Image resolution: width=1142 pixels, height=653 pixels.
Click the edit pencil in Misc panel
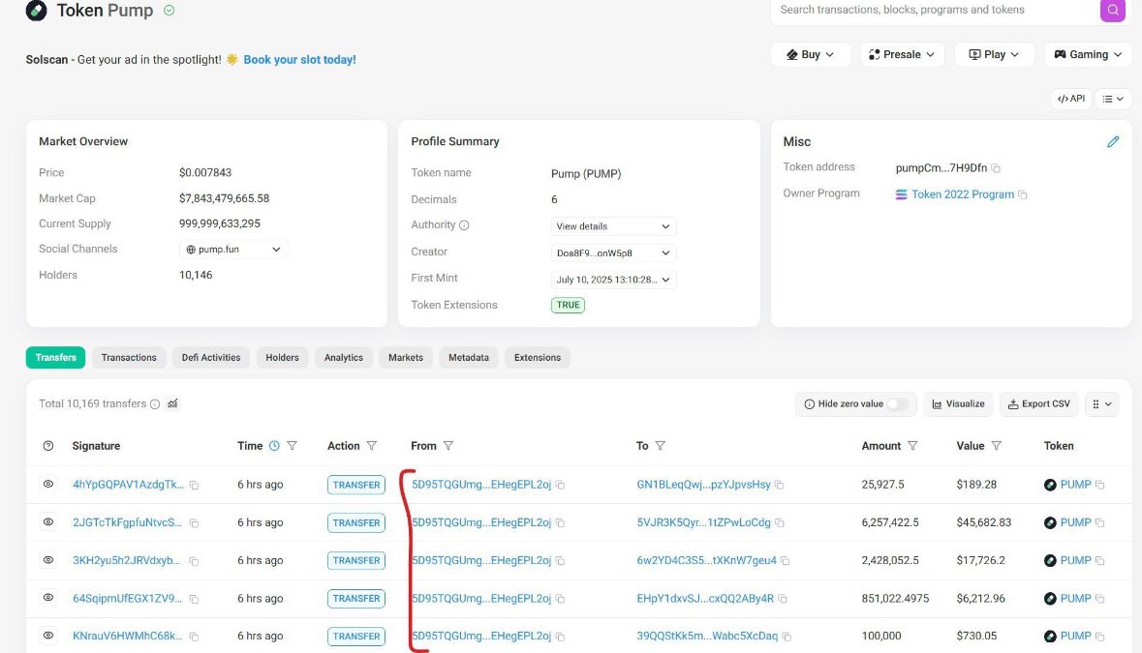click(x=1113, y=141)
